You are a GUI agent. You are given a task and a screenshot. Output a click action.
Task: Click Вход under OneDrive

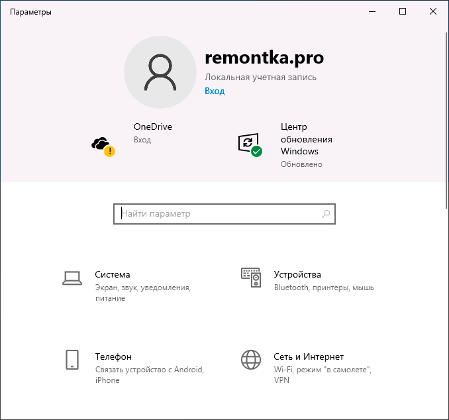click(142, 140)
